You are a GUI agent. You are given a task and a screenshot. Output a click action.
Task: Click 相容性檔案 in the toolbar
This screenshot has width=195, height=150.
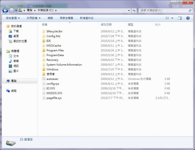pyautogui.click(x=66, y=18)
